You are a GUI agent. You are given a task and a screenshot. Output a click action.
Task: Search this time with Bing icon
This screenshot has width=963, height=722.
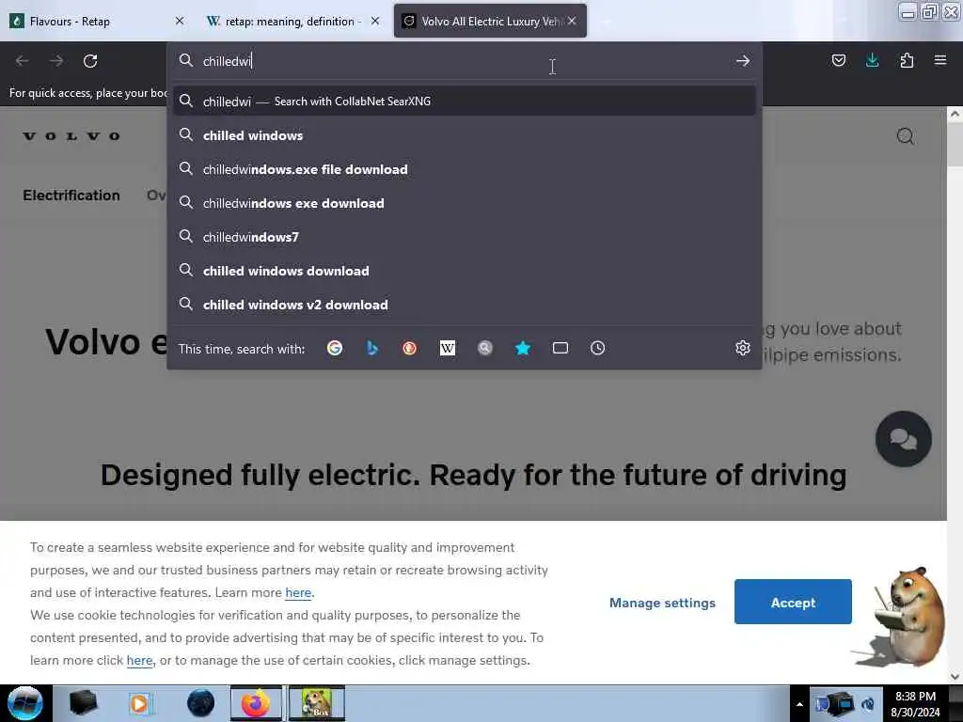pos(372,348)
